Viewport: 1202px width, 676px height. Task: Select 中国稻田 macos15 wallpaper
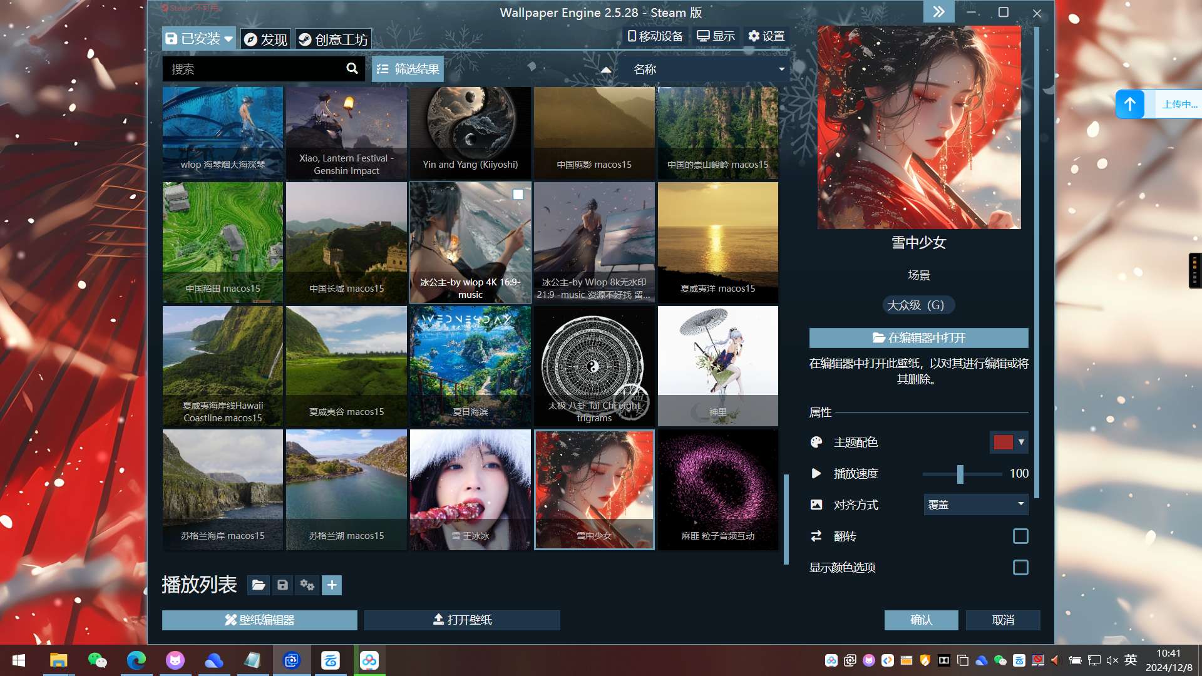click(222, 242)
